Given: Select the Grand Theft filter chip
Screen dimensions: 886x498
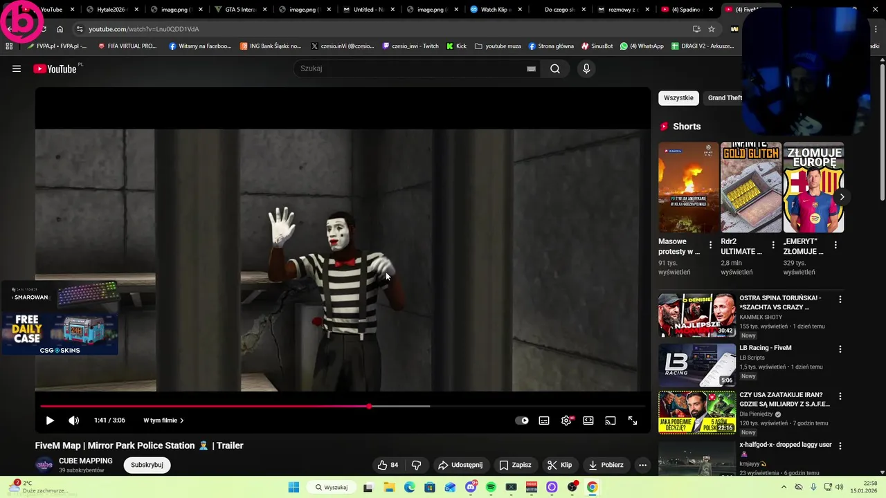Looking at the screenshot, I should 724,98.
